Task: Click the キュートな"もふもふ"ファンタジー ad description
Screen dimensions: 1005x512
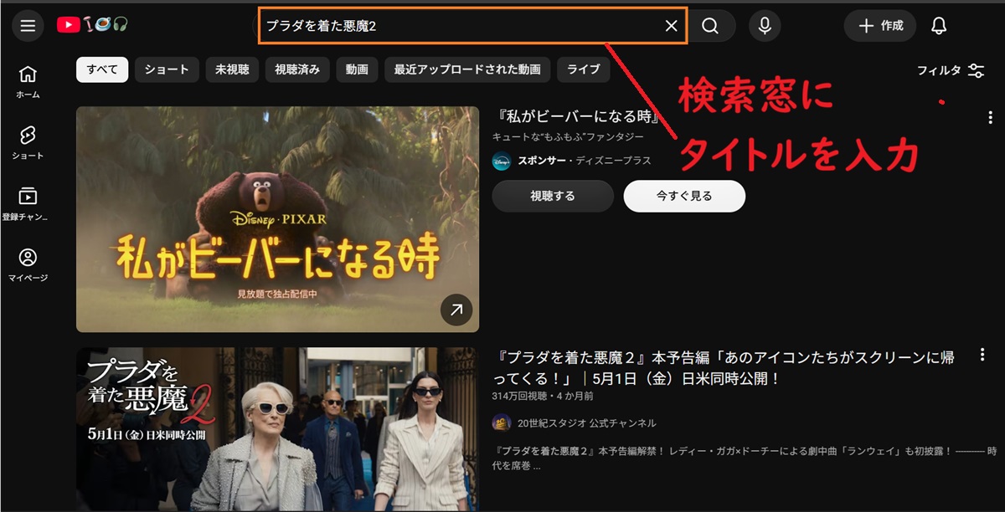Action: [568, 136]
